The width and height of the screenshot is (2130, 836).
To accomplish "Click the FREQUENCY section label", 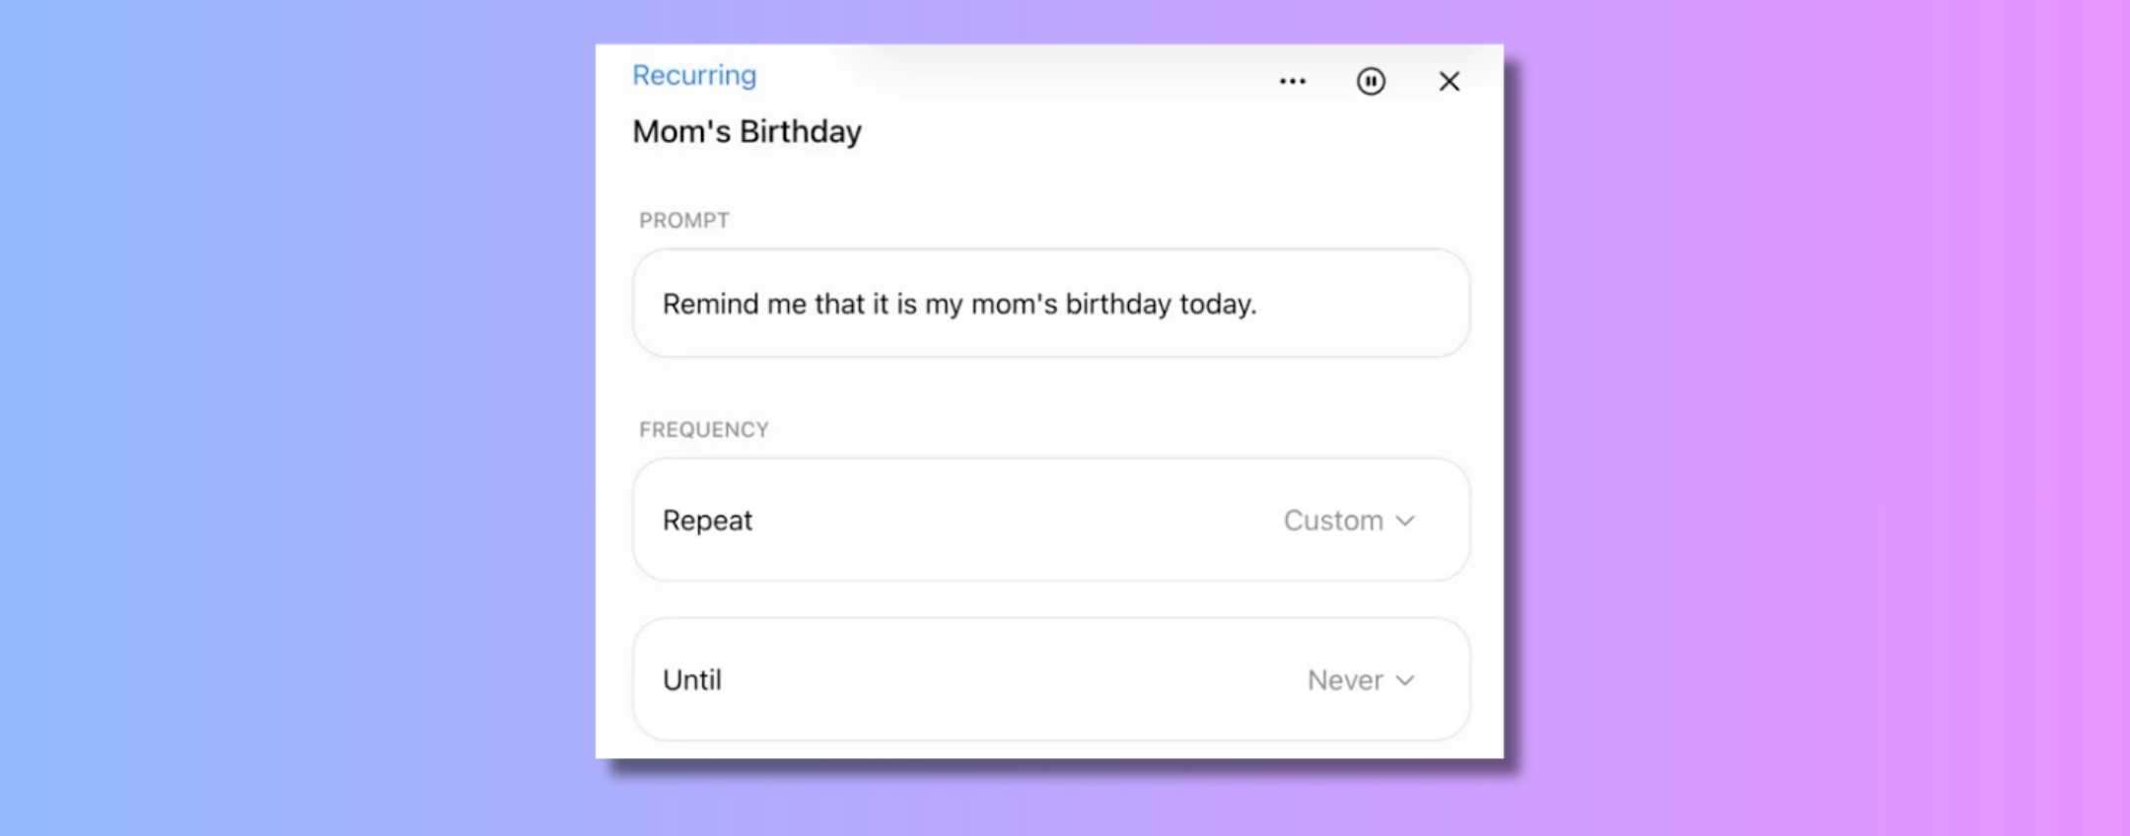I will coord(704,430).
